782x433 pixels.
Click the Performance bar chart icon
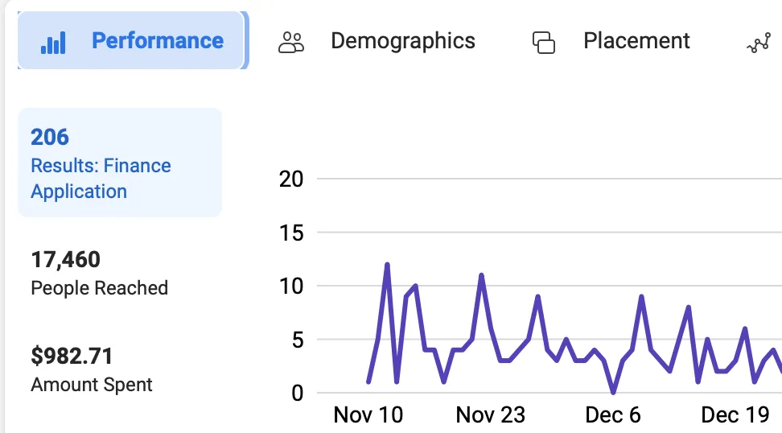[53, 43]
